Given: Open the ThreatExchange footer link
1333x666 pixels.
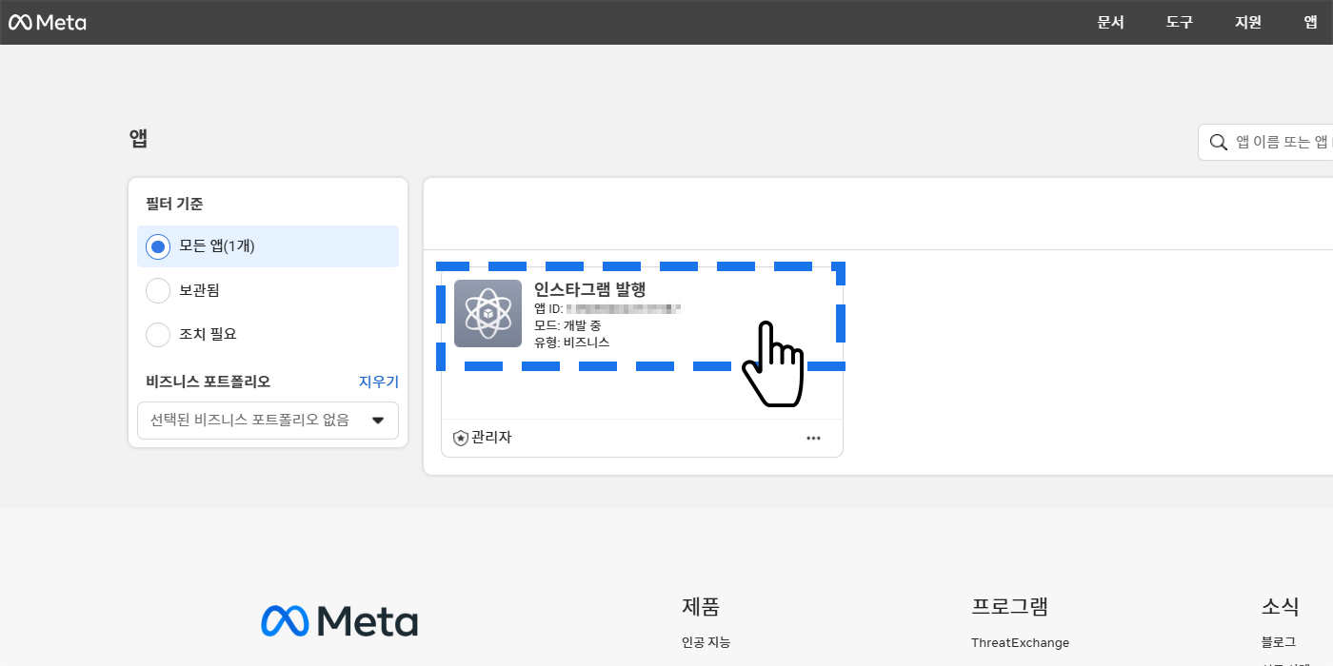Looking at the screenshot, I should click(1020, 642).
